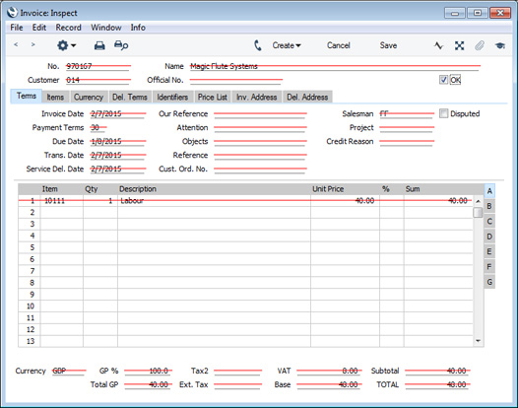Open the activity pulse icon

coord(438,45)
